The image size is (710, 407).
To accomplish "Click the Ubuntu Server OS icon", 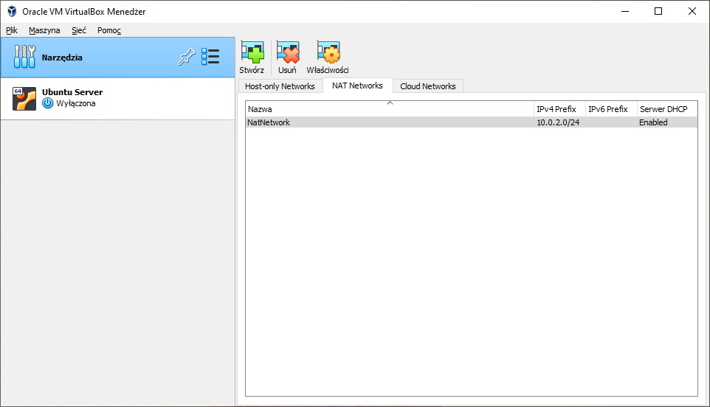I will click(x=24, y=98).
